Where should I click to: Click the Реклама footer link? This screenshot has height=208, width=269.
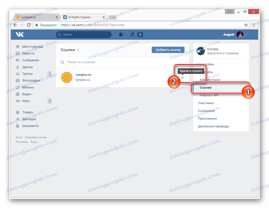tap(21, 142)
